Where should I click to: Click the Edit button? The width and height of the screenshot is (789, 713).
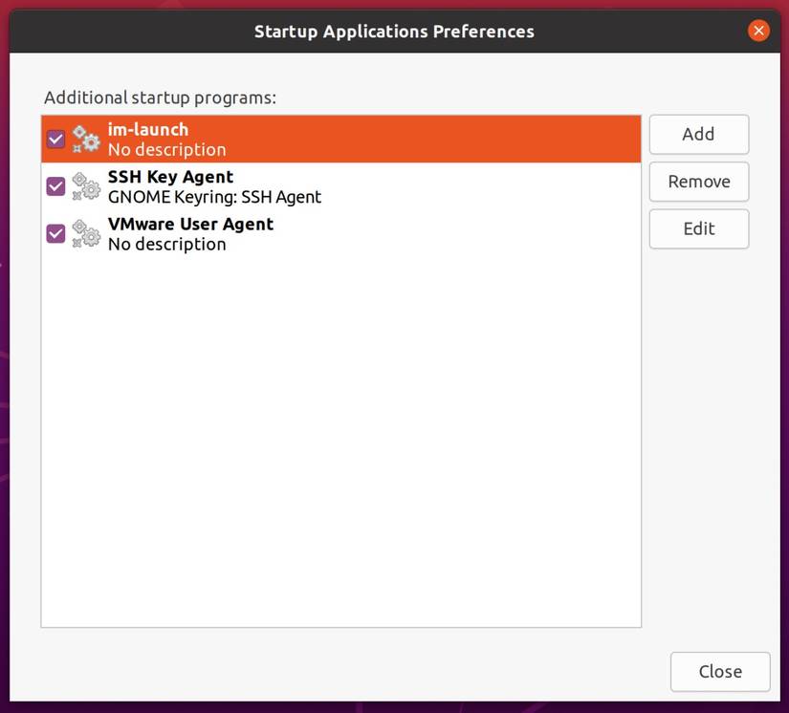[x=699, y=228]
